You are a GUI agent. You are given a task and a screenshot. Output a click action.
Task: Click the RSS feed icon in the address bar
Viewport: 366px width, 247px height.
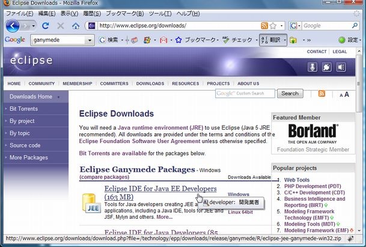click(x=264, y=26)
